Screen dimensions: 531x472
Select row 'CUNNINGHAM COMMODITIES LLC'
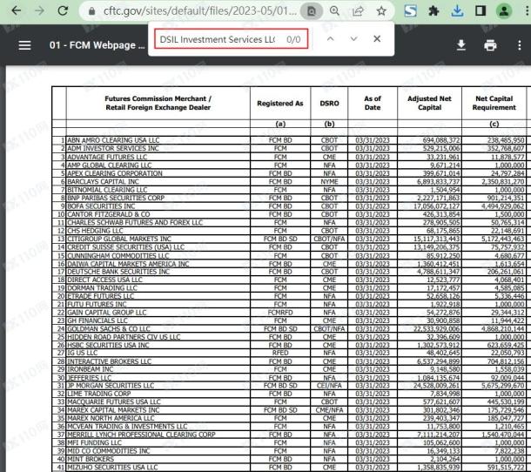(x=289, y=255)
